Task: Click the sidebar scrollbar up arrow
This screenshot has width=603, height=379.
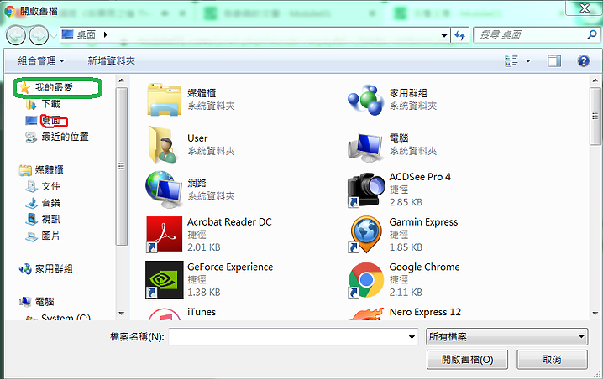Action: coord(122,80)
